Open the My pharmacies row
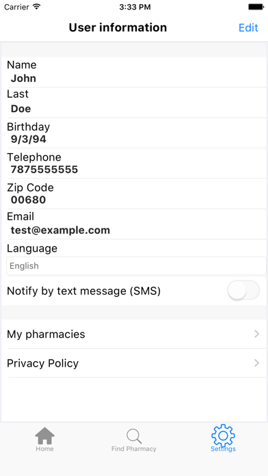Screen dimensions: 268x476 tap(134, 334)
